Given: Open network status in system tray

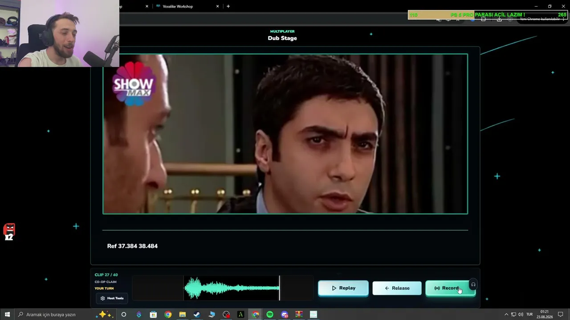Looking at the screenshot, I should point(513,314).
